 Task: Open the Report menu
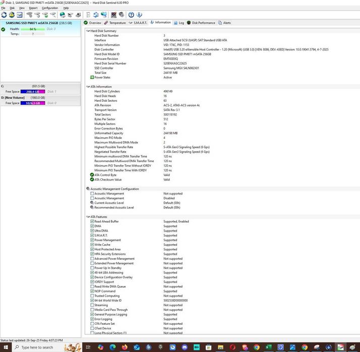click(x=33, y=8)
